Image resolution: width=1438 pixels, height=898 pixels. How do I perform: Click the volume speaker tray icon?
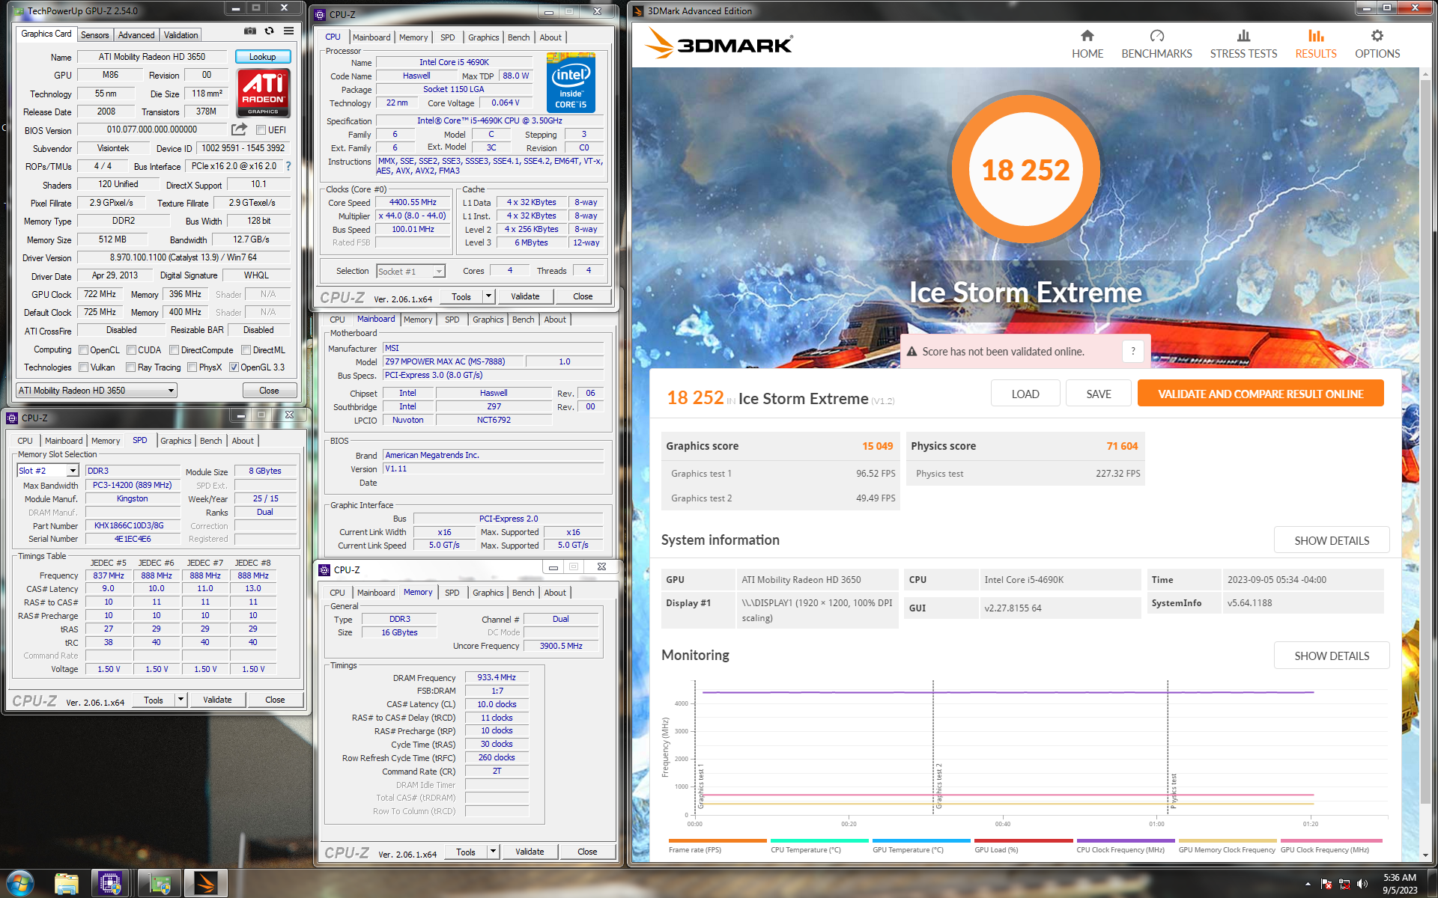1362,884
